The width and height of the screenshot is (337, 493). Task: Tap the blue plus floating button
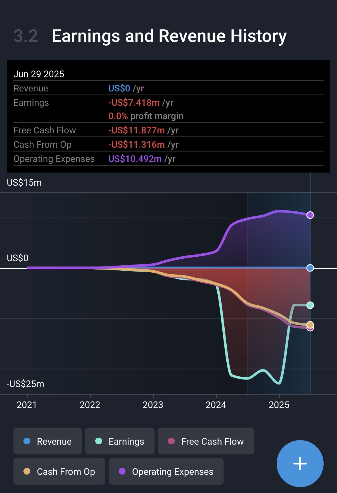click(x=300, y=463)
